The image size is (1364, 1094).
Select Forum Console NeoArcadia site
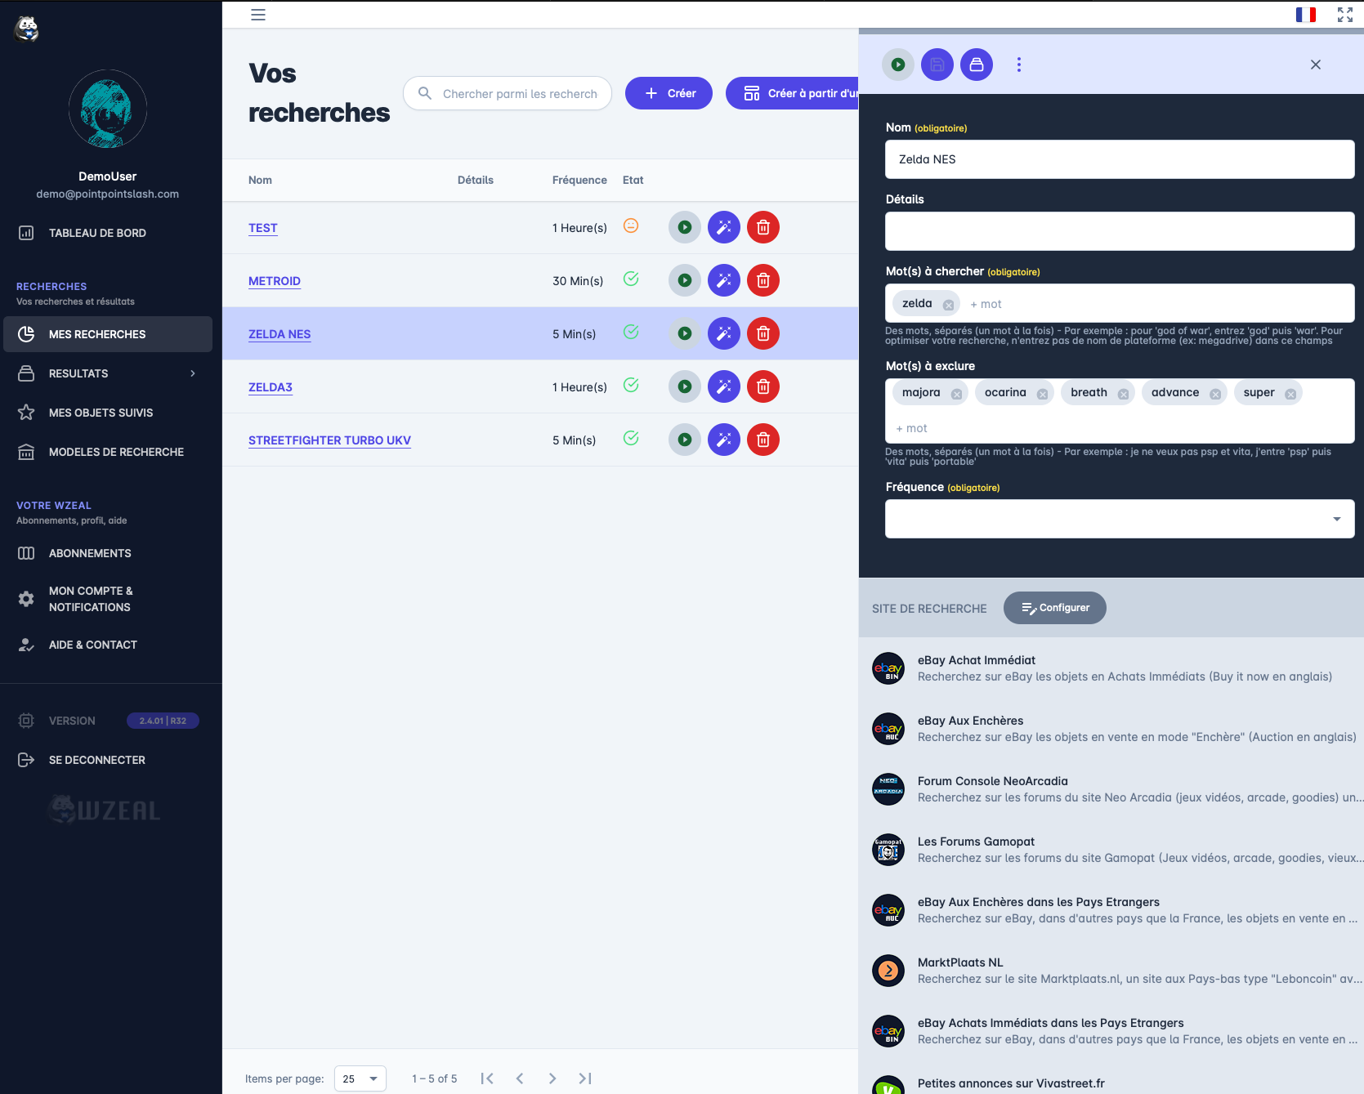pos(1111,789)
